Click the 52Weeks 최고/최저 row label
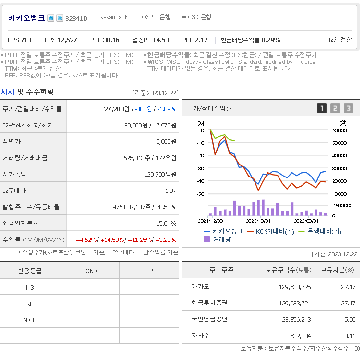This screenshot has height=355, width=364. [x=28, y=125]
